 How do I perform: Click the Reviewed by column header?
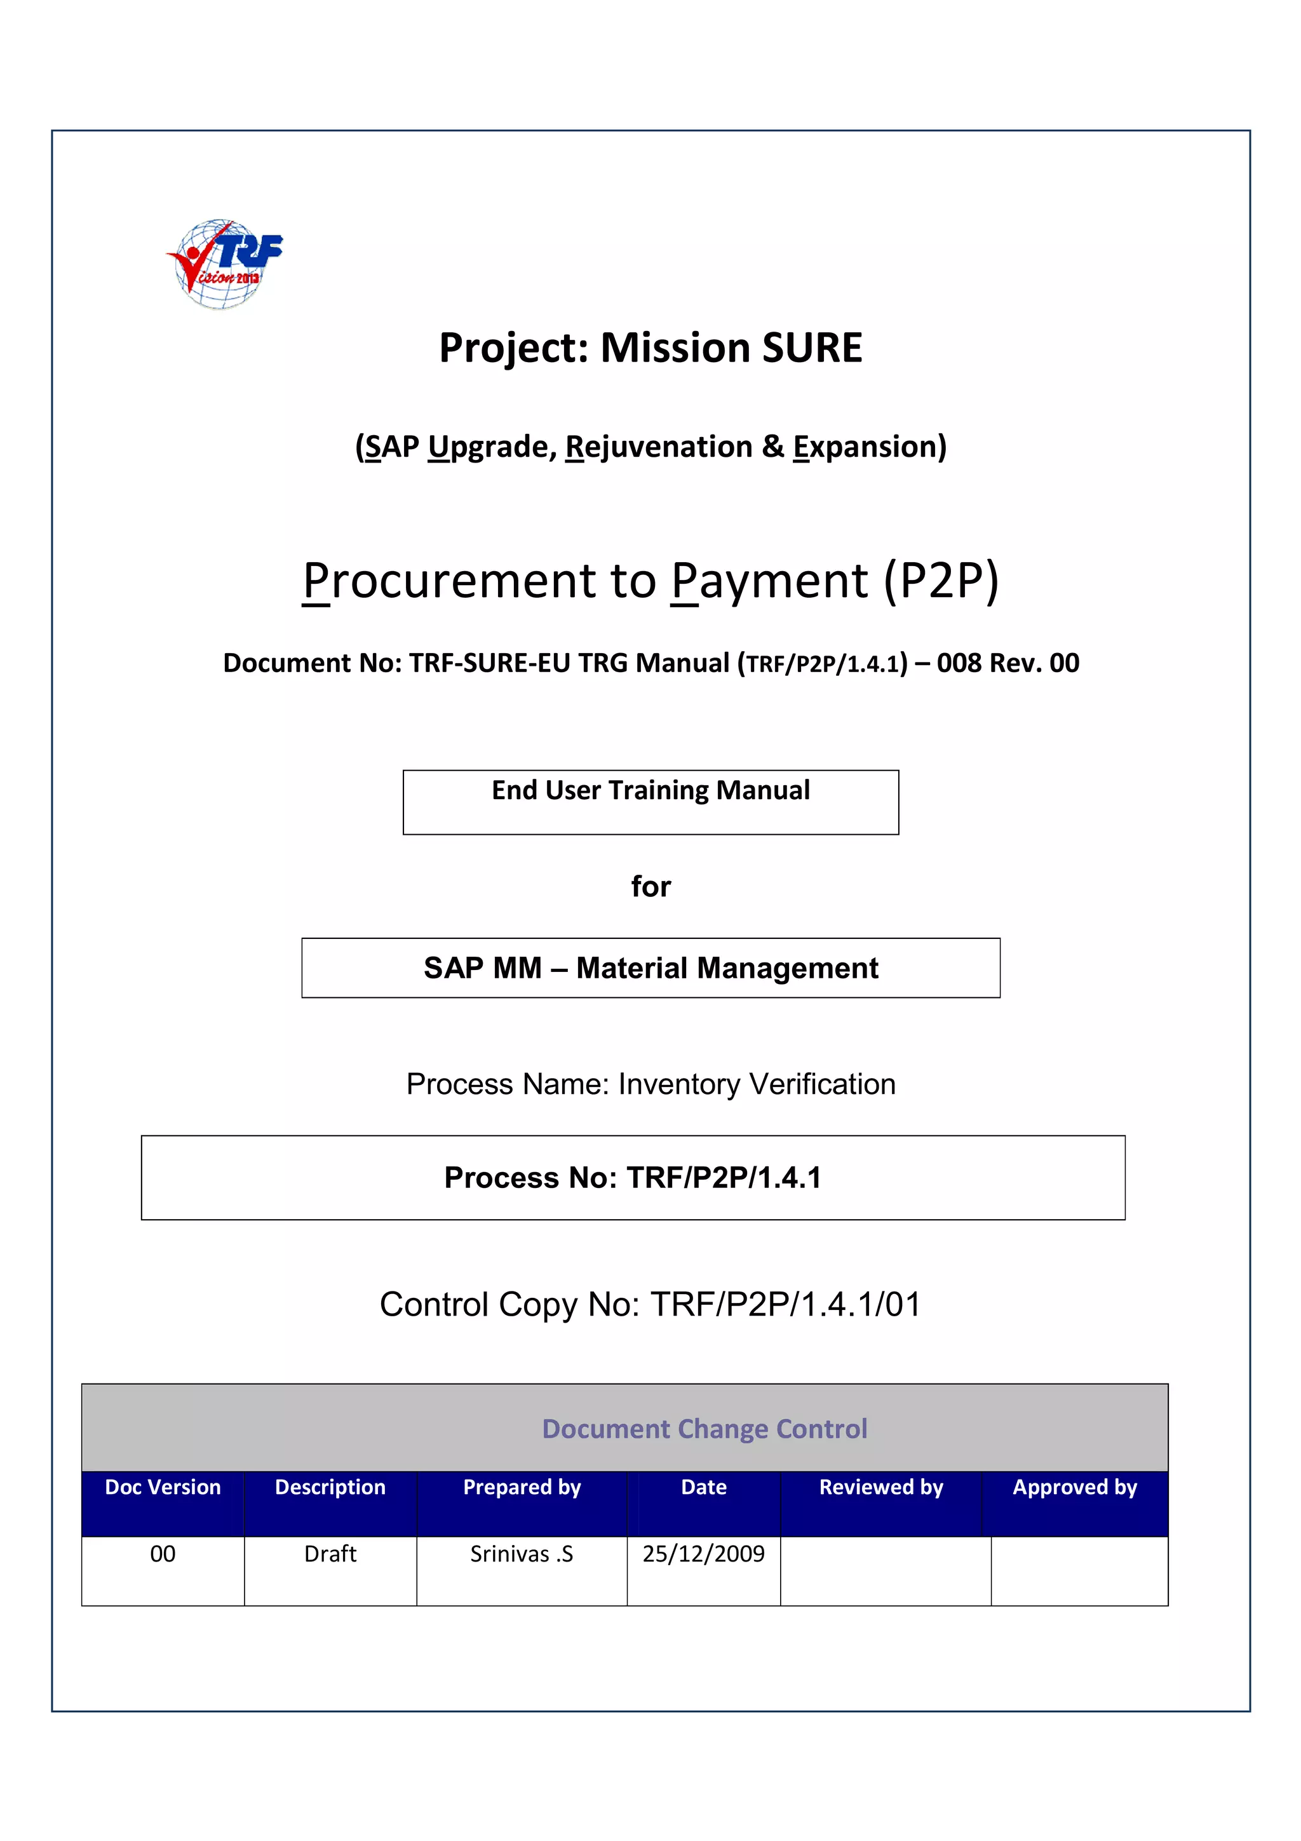pyautogui.click(x=881, y=1487)
